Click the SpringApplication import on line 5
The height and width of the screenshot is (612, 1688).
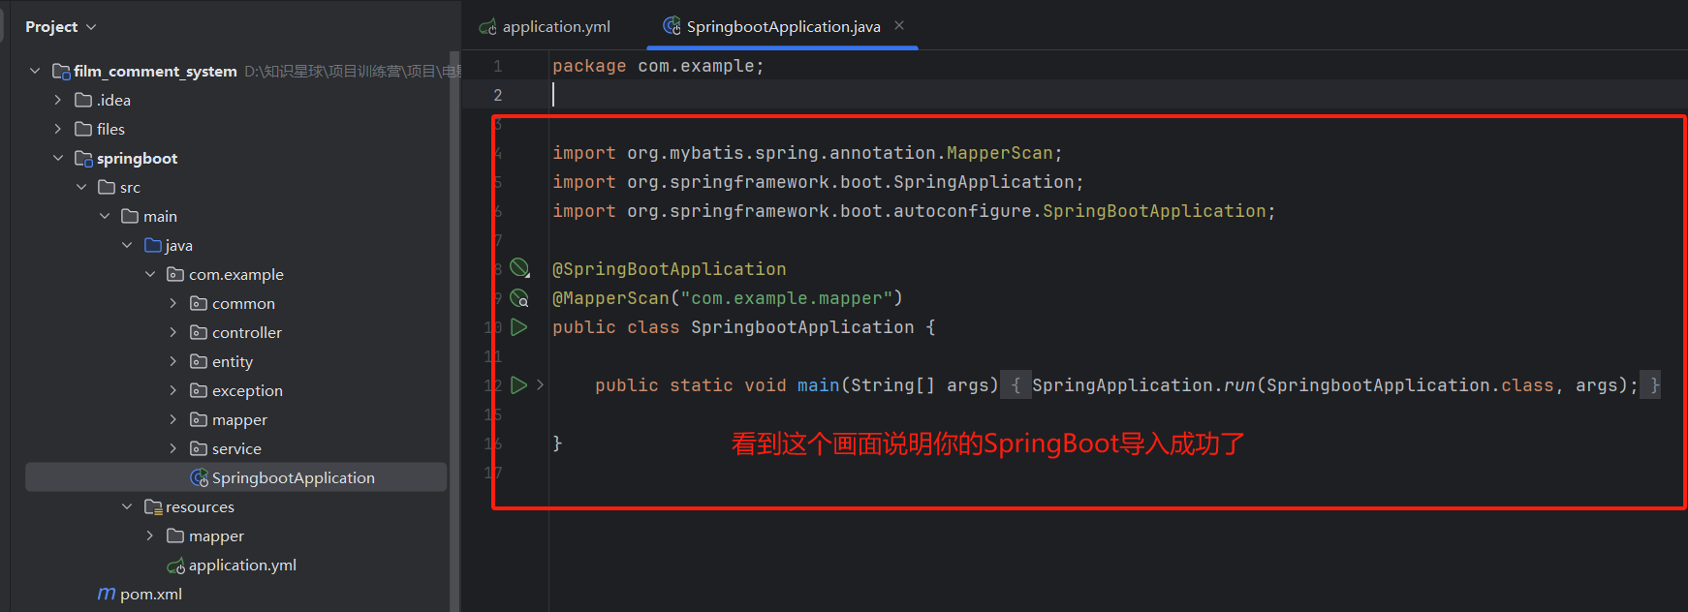coord(818,182)
